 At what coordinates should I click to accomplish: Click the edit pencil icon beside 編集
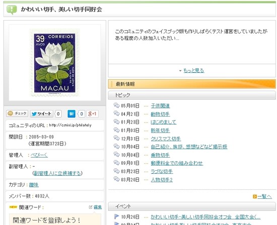tap(91, 207)
